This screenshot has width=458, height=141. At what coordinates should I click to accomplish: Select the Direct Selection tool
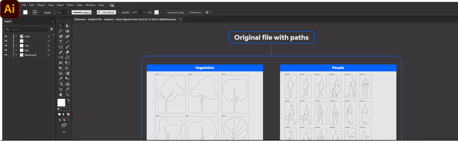pos(67,26)
